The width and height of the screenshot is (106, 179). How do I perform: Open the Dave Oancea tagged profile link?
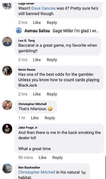tap(43, 8)
